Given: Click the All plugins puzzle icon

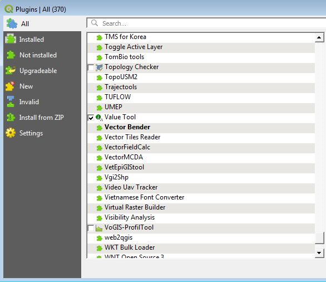Looking at the screenshot, I should pyautogui.click(x=12, y=23).
